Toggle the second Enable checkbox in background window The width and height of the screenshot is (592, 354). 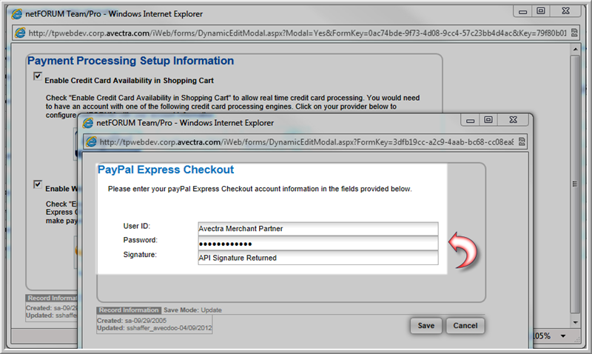tap(38, 184)
